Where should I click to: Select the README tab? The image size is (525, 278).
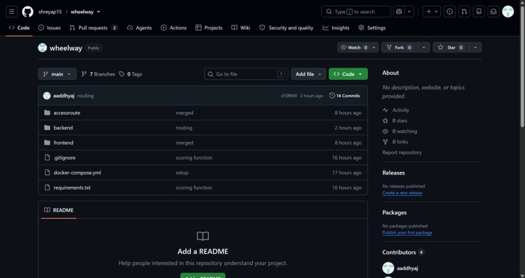[x=59, y=210]
